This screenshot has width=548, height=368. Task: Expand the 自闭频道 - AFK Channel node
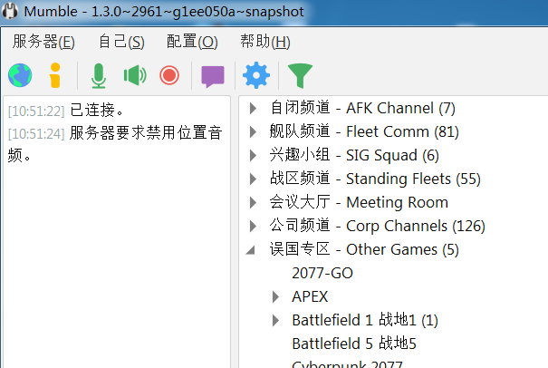point(253,109)
